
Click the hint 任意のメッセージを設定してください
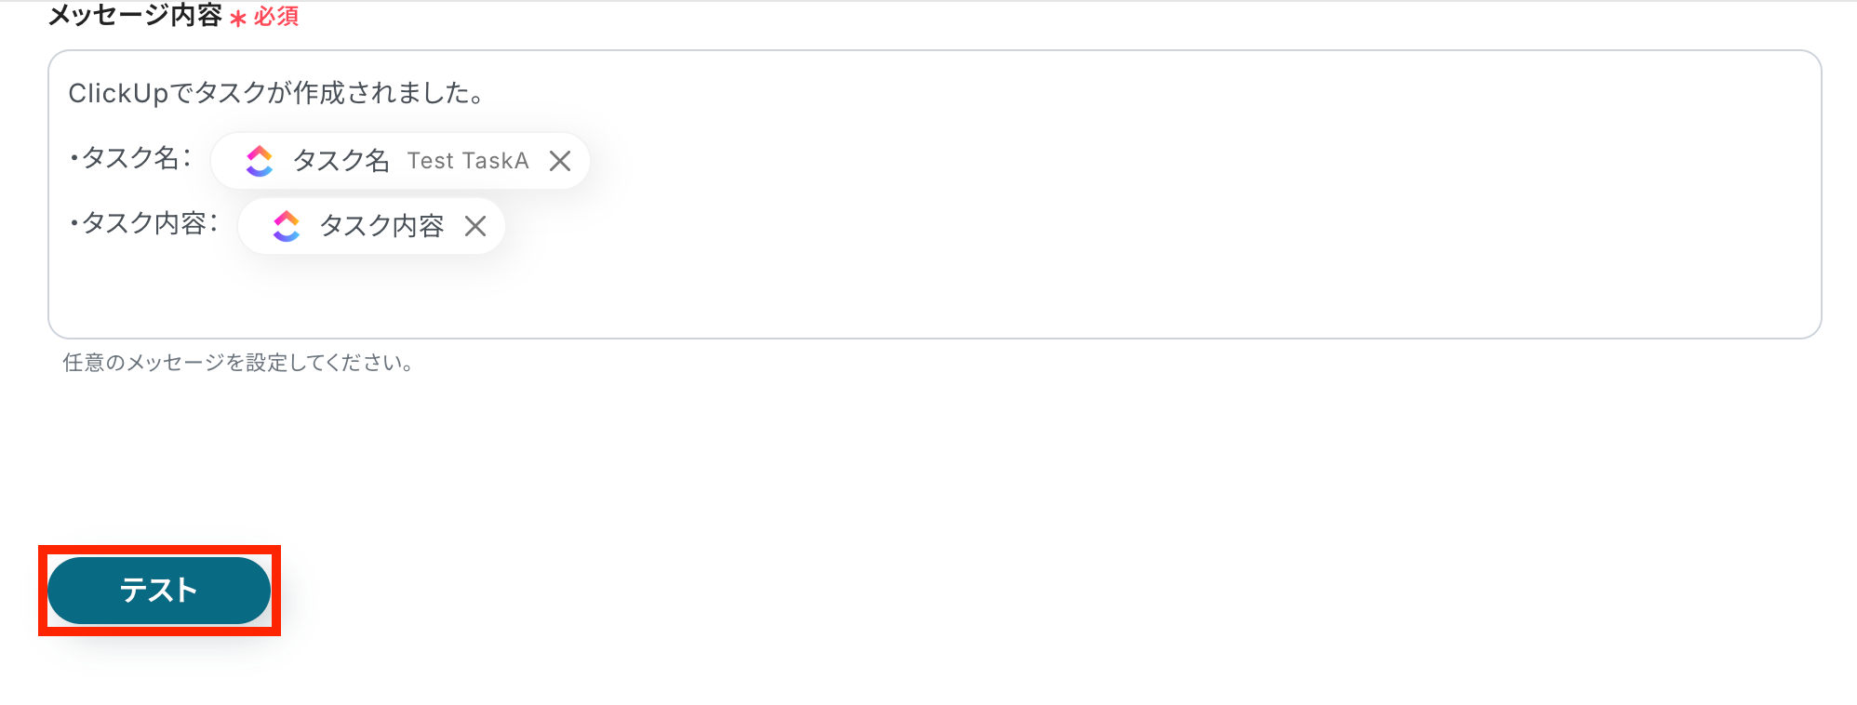(238, 363)
